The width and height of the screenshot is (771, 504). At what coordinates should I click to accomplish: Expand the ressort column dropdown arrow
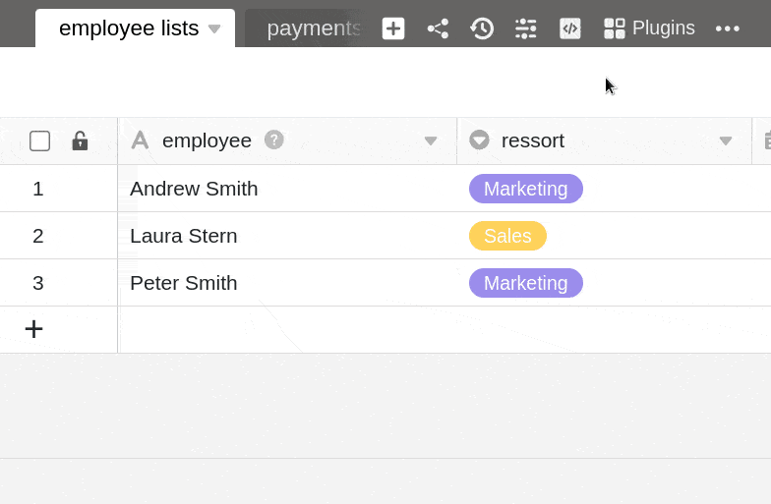point(726,140)
